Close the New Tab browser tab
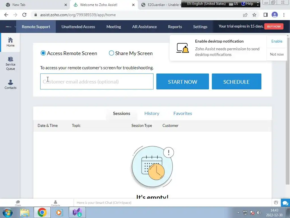290x218 pixels. tap(66, 5)
